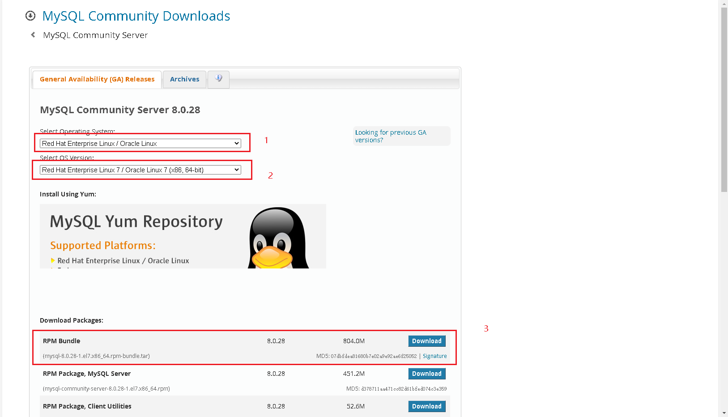Download the RPM Bundle package
Viewport: 728px width, 417px height.
[x=427, y=341]
